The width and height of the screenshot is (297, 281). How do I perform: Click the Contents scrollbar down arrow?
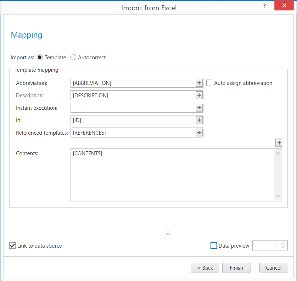(278, 196)
